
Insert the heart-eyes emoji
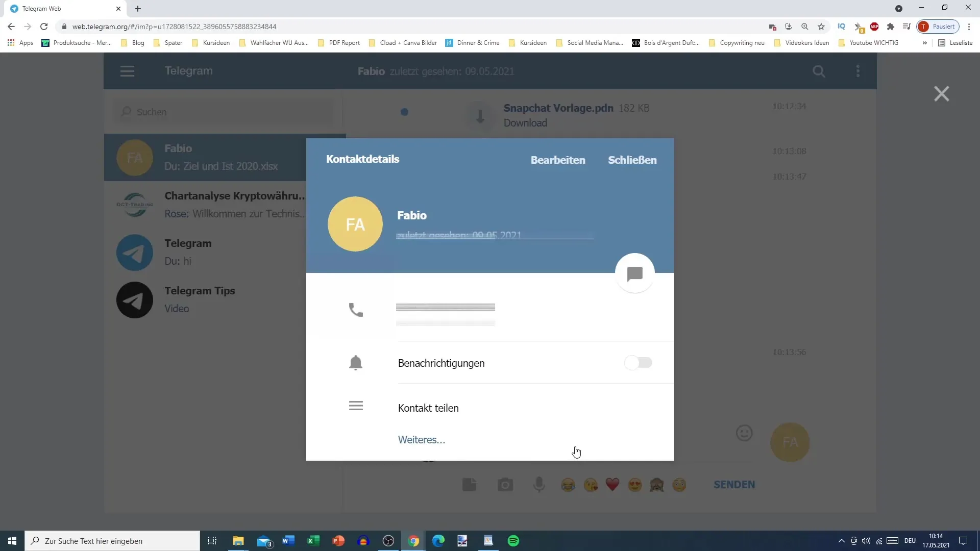pyautogui.click(x=635, y=485)
